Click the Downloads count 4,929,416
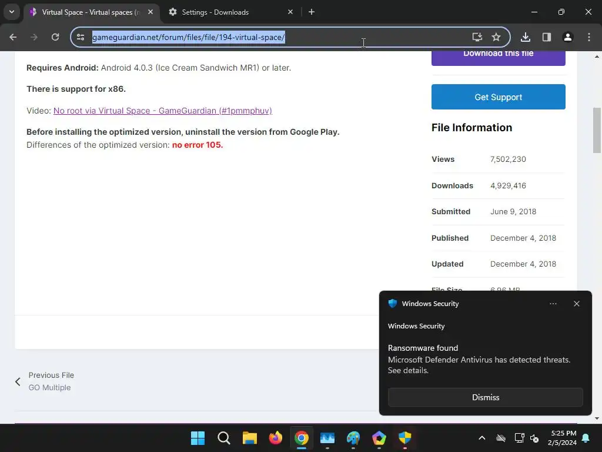 click(508, 185)
